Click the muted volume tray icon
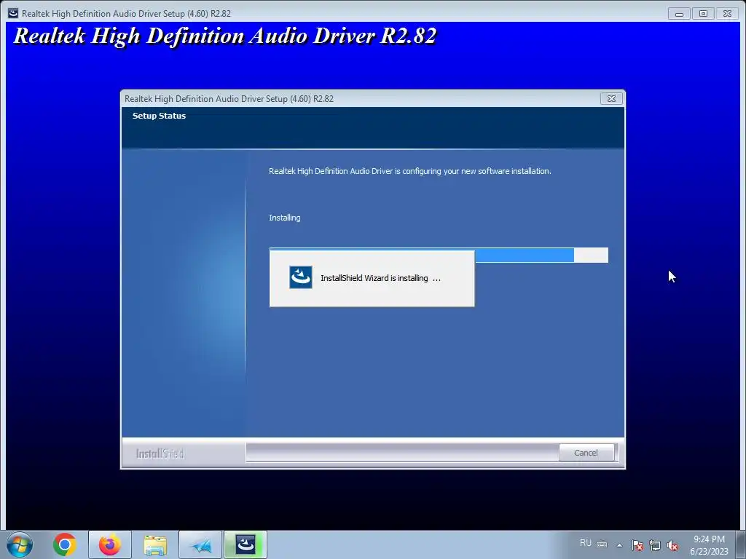746x559 pixels. [672, 545]
